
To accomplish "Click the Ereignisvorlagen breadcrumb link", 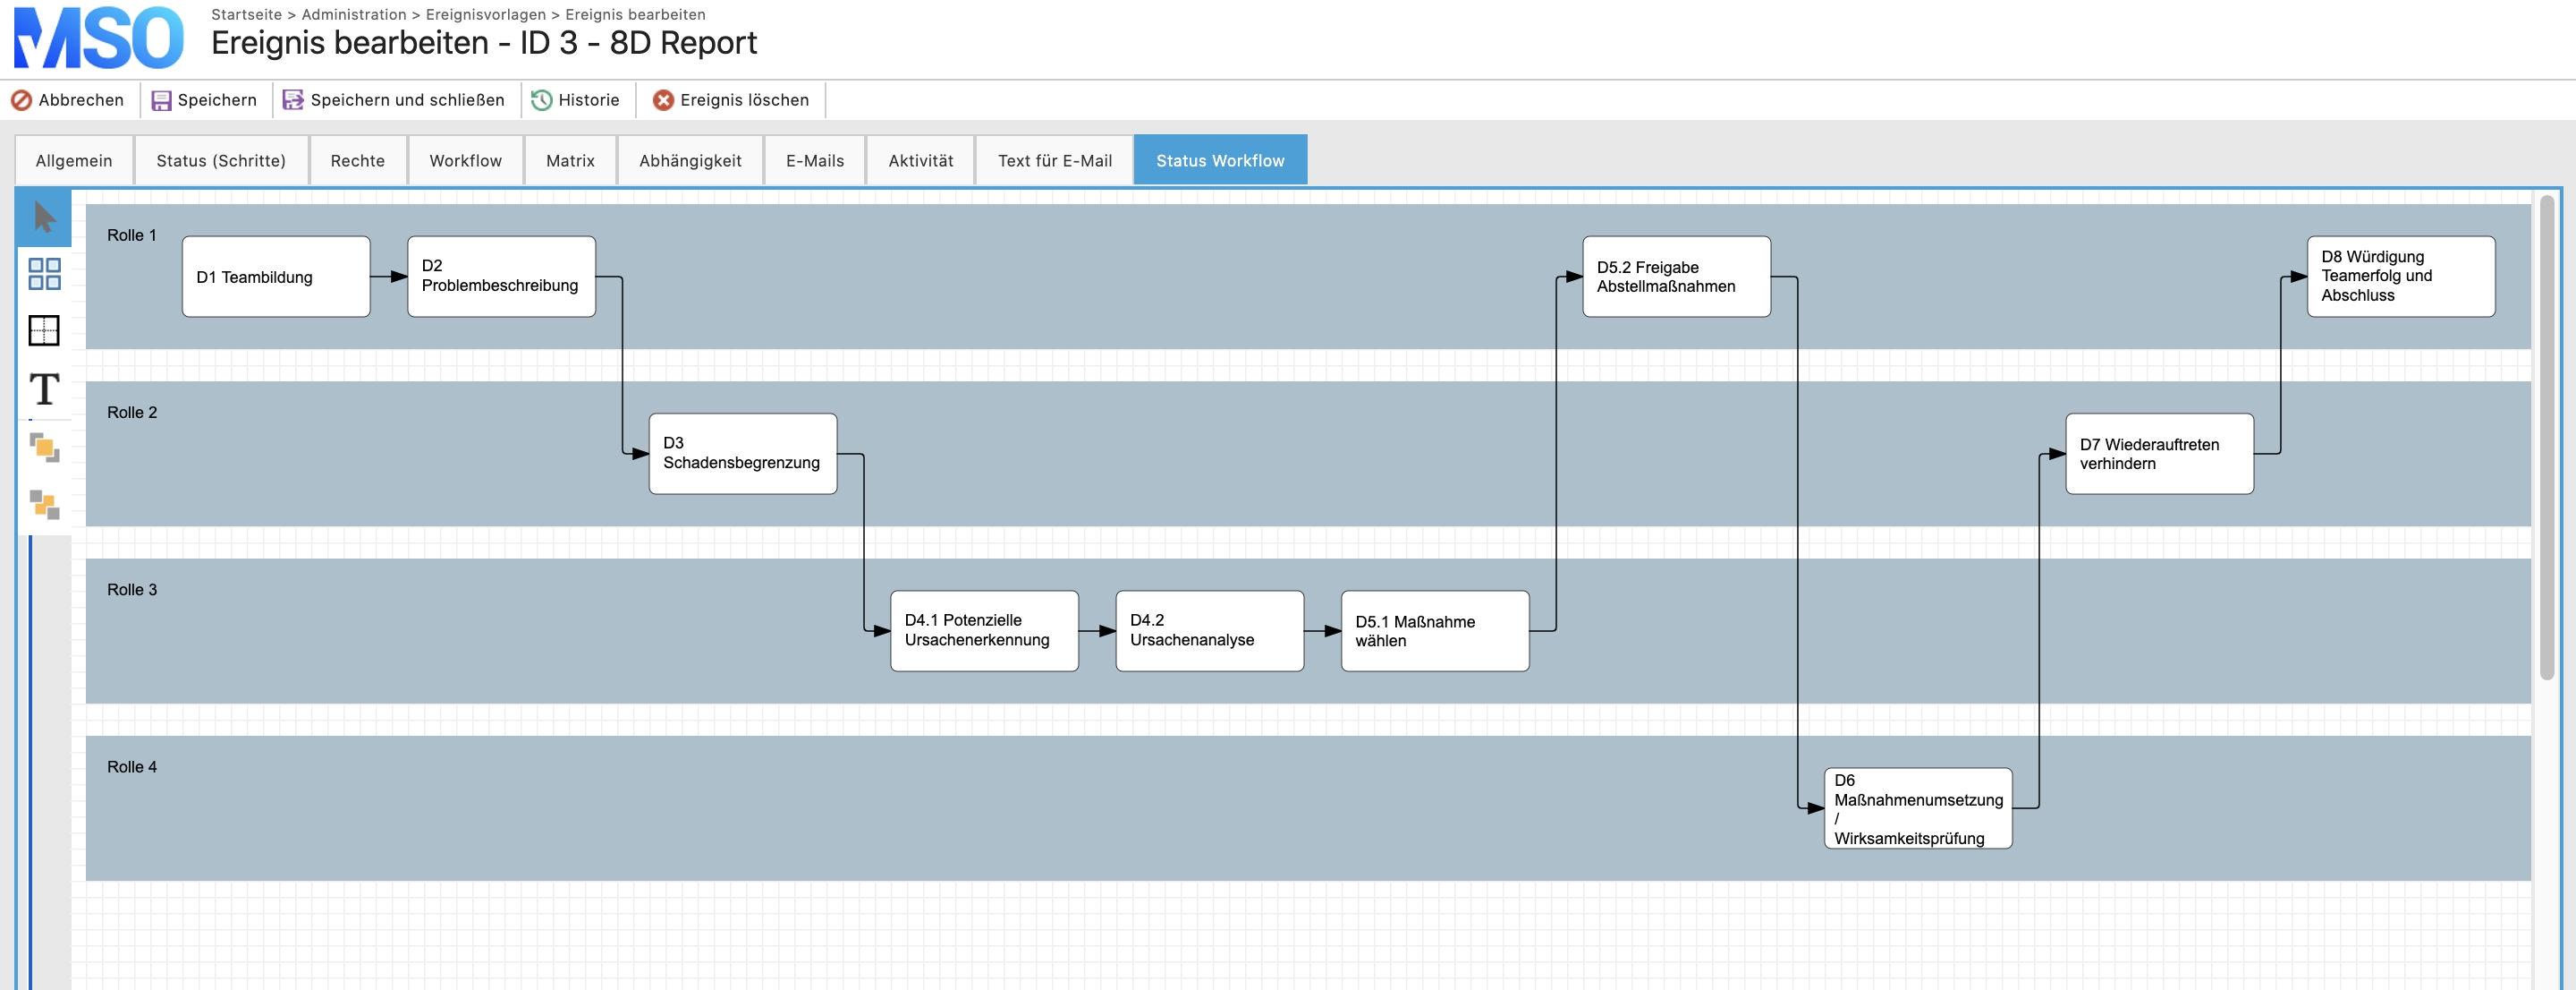I will 486,15.
